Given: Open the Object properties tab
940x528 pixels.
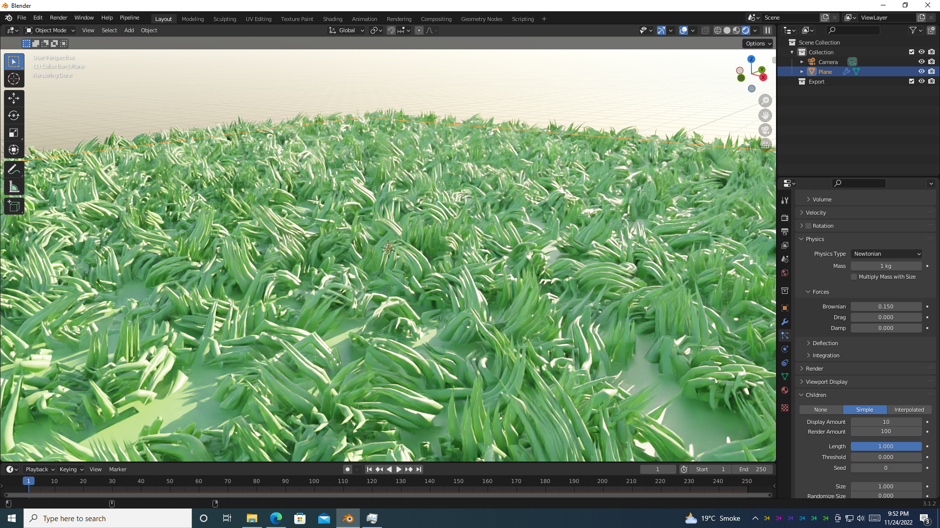Looking at the screenshot, I should click(x=785, y=308).
